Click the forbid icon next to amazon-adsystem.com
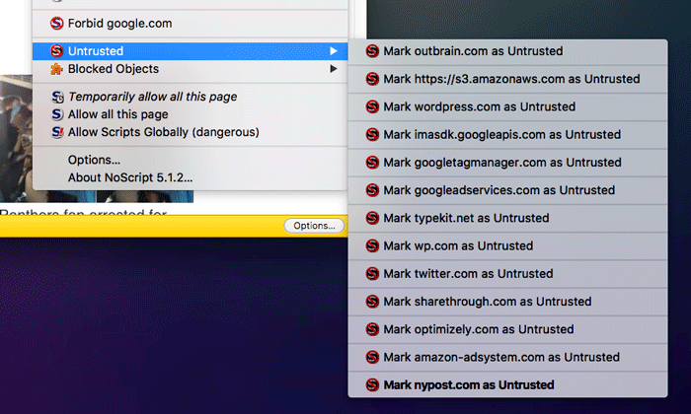 coord(372,357)
